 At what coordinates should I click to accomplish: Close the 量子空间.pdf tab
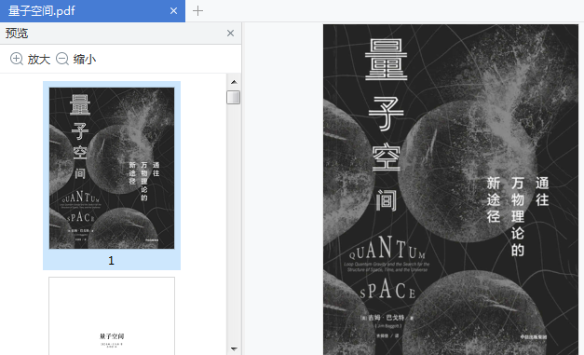173,11
